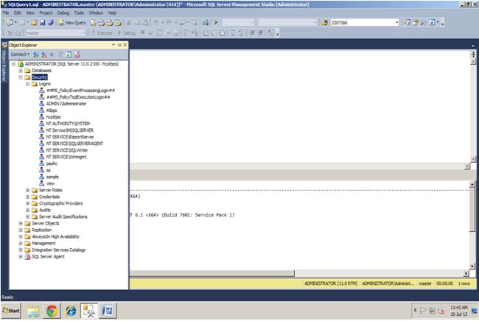Open the Window menu

96,13
